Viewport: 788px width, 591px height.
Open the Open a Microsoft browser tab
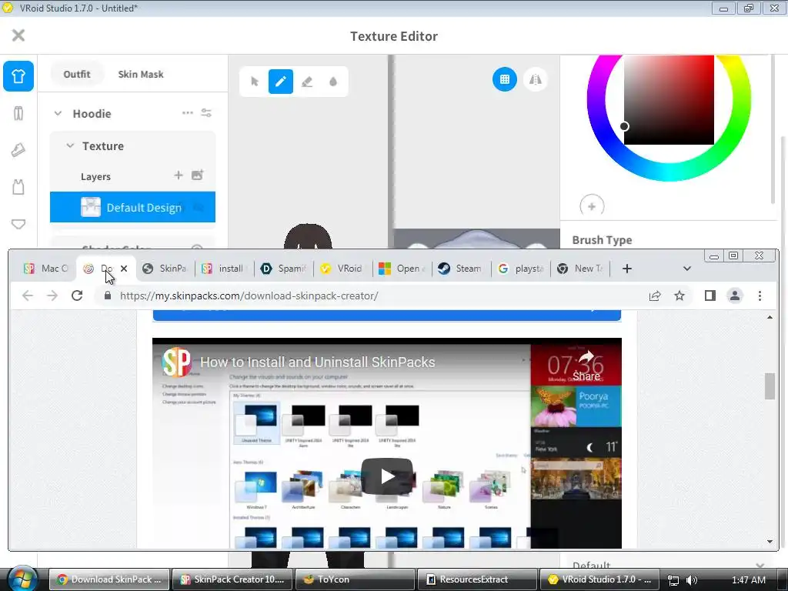[402, 269]
